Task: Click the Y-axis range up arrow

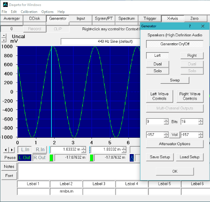Action: coord(4,36)
